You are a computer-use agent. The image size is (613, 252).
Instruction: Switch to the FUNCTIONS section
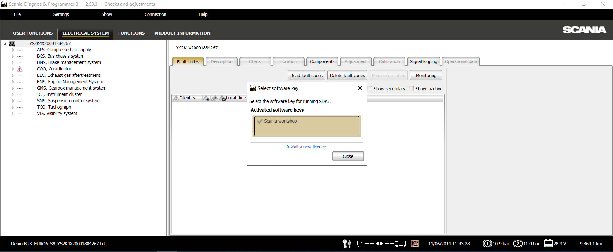[131, 33]
